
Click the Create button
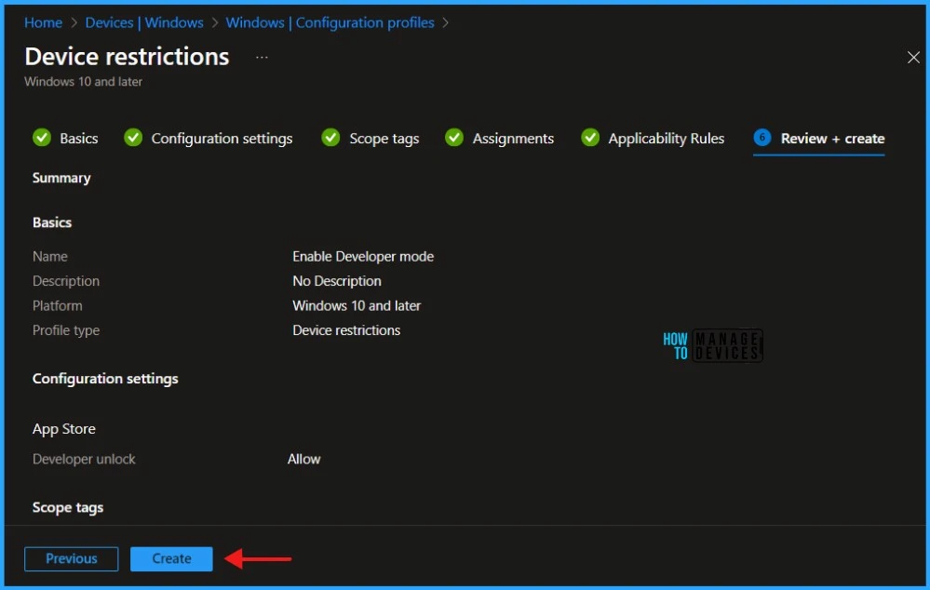coord(171,558)
